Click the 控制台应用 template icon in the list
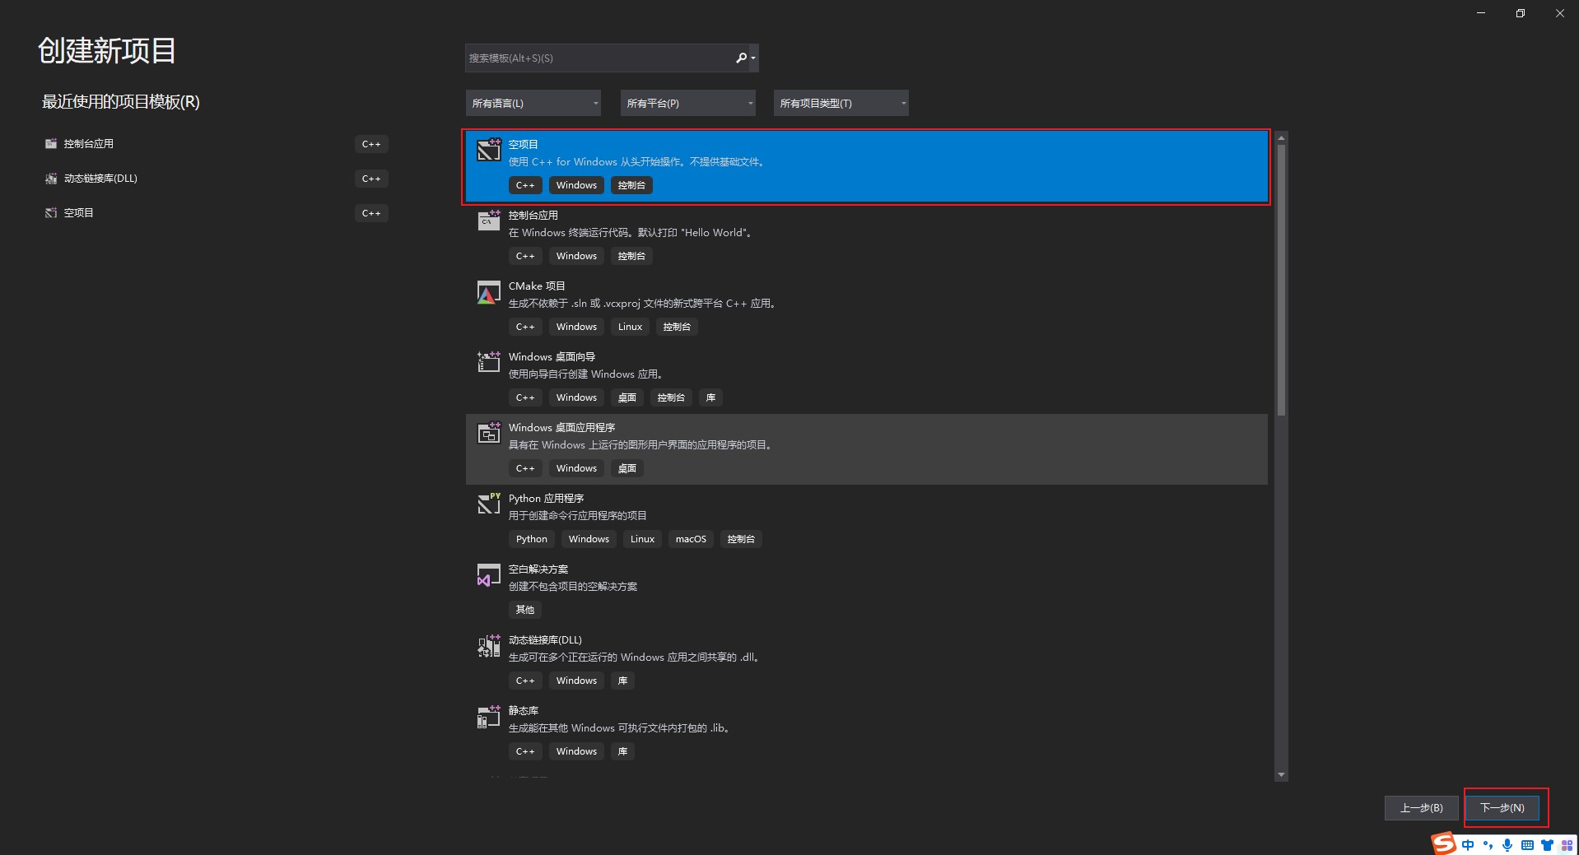The height and width of the screenshot is (855, 1579). click(x=488, y=221)
